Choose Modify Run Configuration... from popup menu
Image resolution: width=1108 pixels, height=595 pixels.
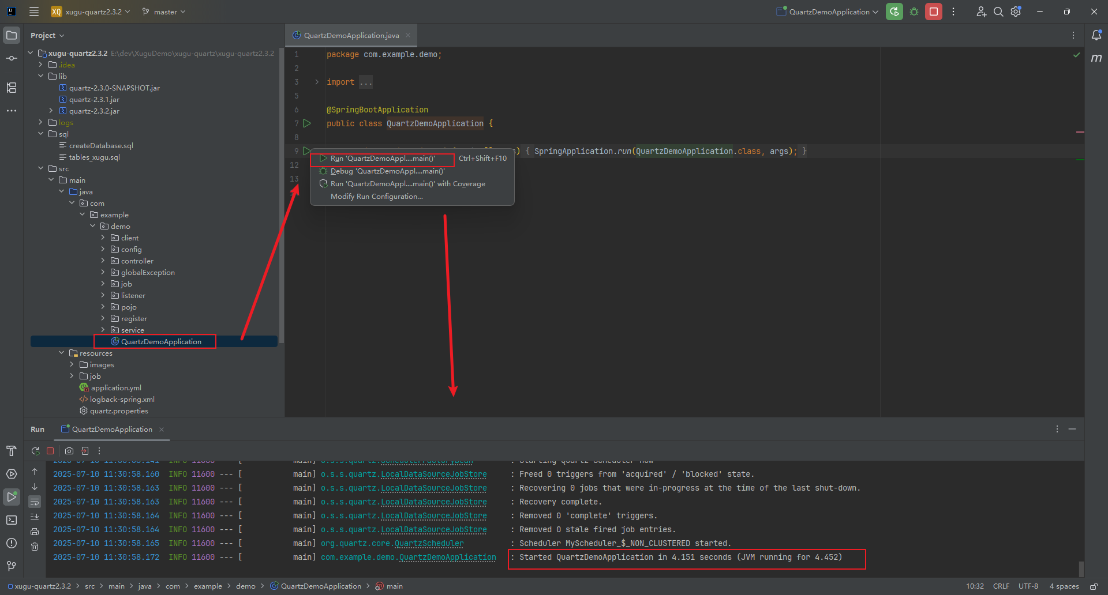(376, 197)
